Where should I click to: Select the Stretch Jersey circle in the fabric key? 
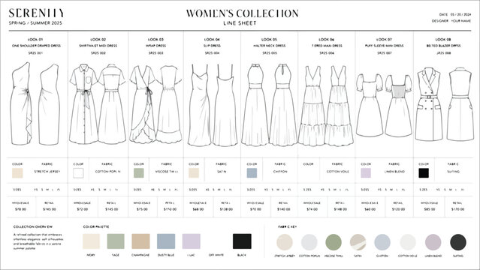[x=285, y=242]
